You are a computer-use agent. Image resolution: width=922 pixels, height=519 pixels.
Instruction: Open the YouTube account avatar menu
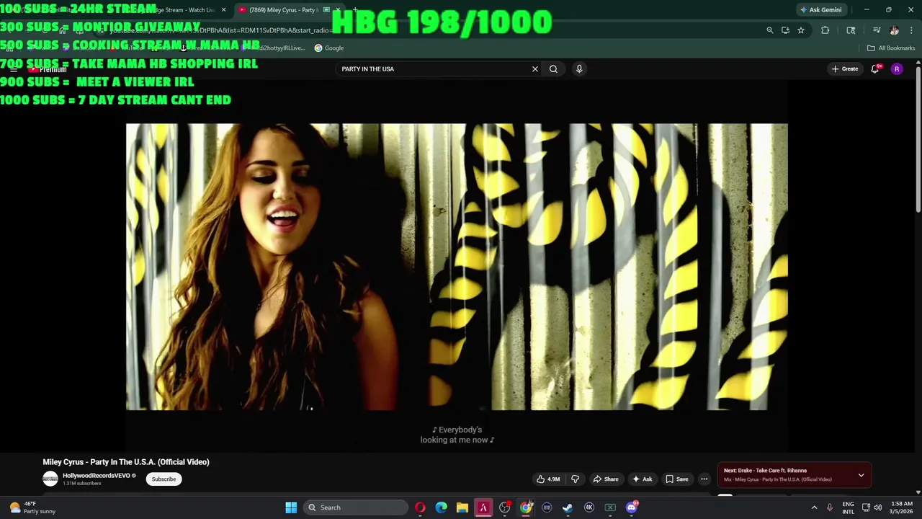(897, 69)
